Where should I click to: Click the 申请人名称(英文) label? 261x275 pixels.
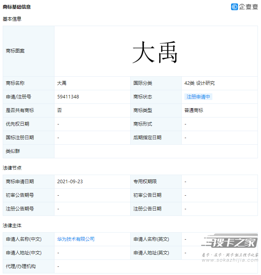point(151,239)
